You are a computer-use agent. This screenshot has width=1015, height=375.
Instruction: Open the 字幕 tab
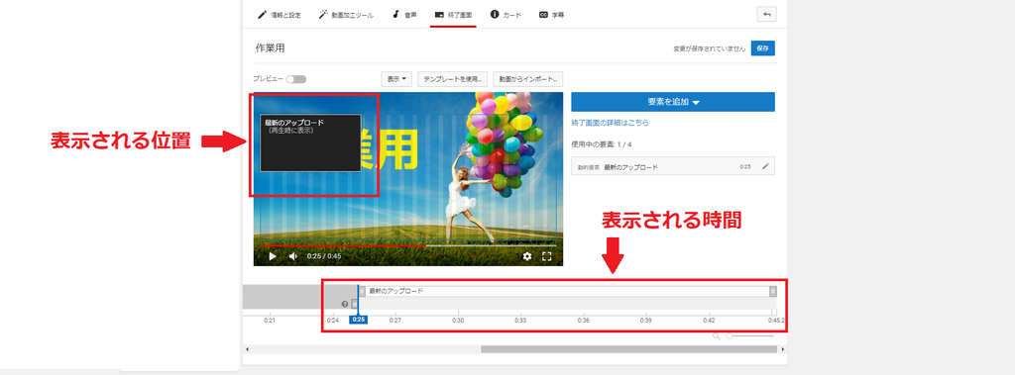551,14
